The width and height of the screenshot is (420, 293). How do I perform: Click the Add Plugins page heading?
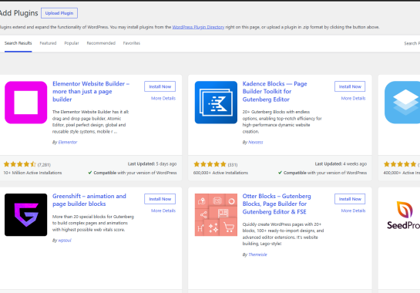click(19, 13)
